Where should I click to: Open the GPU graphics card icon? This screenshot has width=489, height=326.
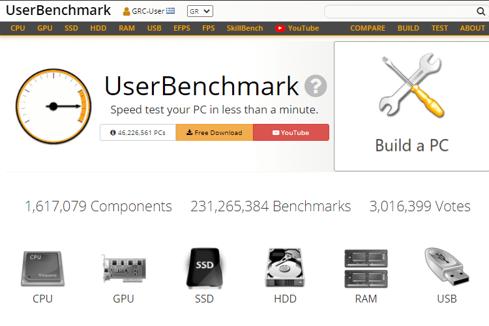(x=123, y=269)
